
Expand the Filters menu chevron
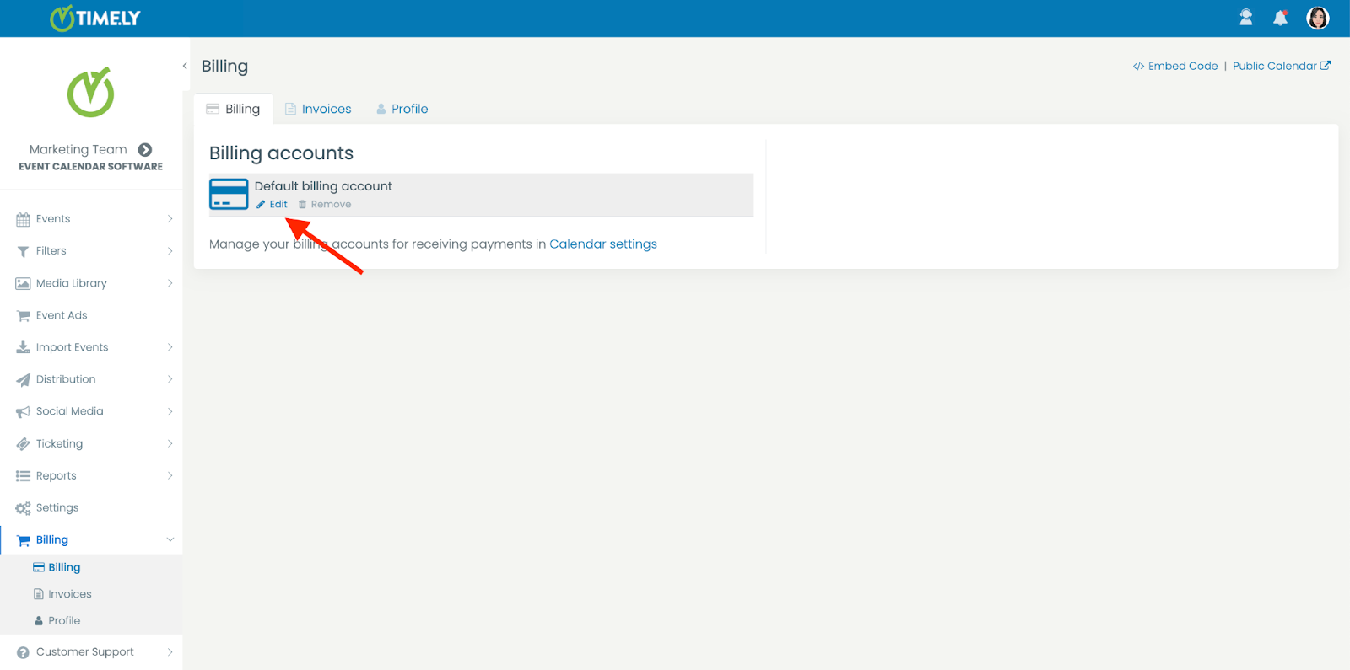(x=170, y=250)
